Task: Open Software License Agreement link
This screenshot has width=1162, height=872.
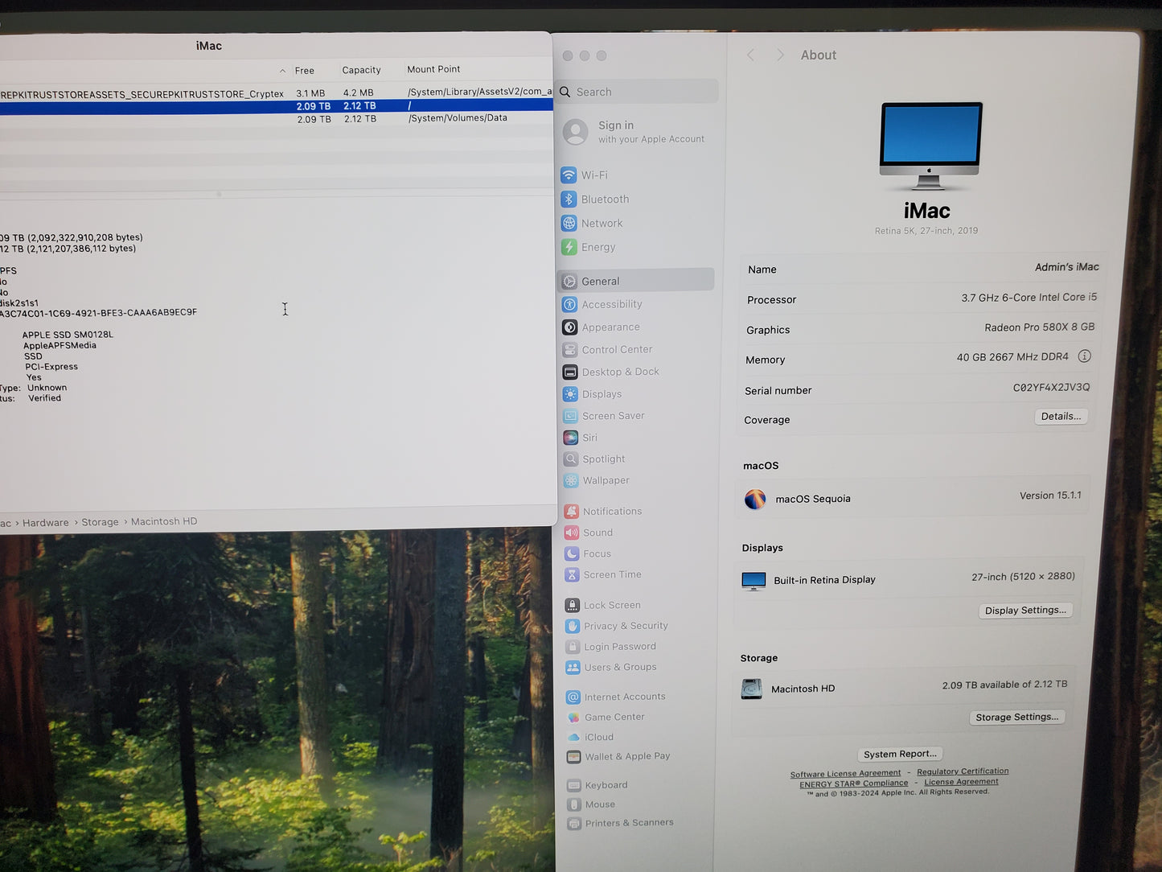Action: 845,774
